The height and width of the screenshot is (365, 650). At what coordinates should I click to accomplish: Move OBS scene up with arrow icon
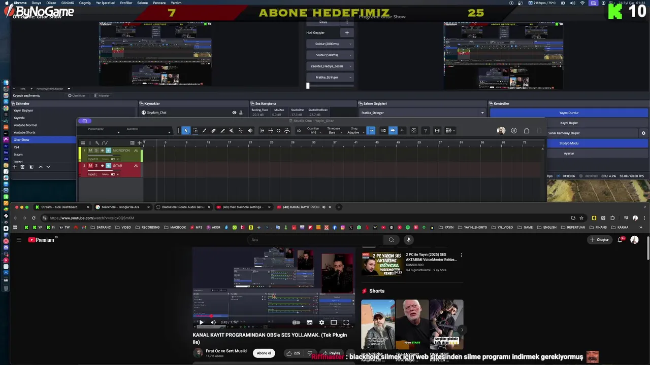tap(41, 167)
